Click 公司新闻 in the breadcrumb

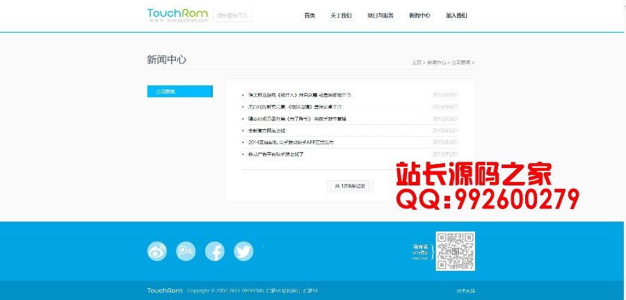461,62
